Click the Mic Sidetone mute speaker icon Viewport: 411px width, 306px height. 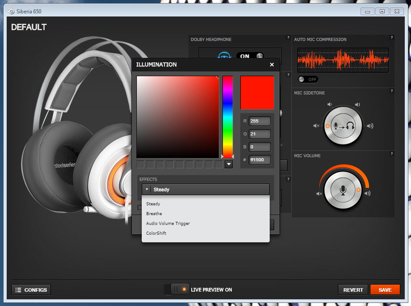click(316, 126)
